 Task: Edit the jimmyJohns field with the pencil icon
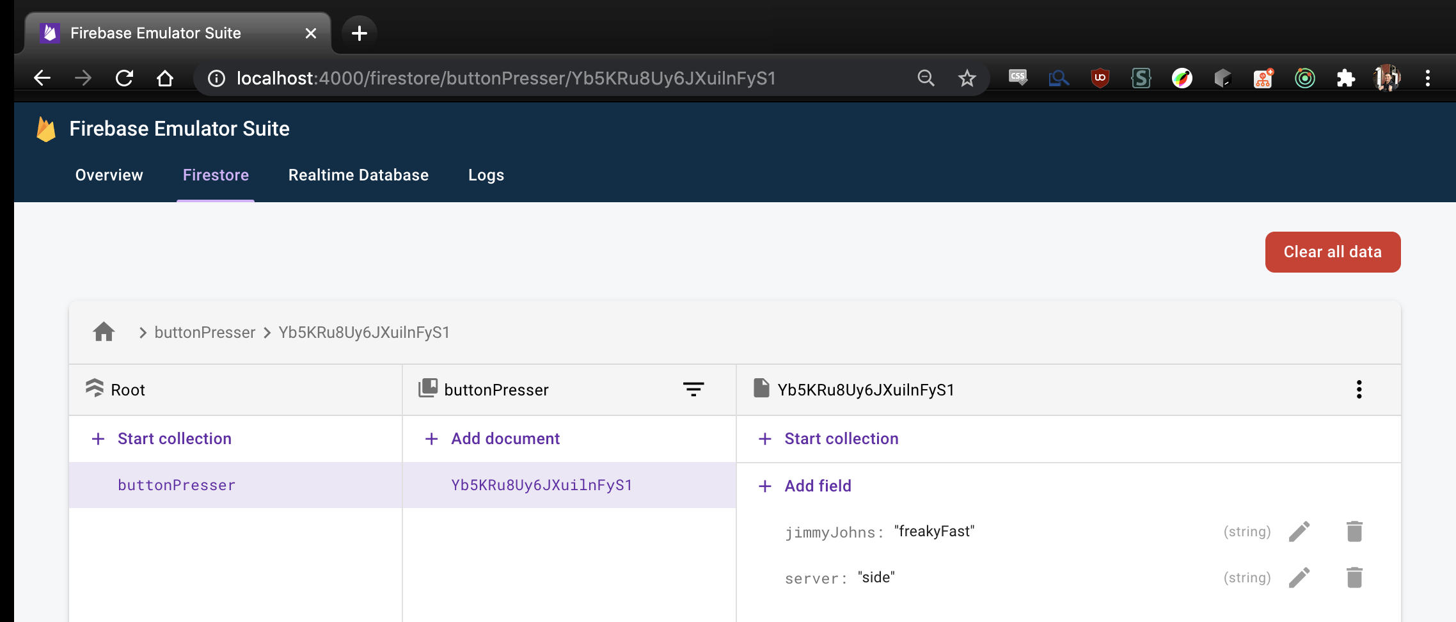(1299, 531)
